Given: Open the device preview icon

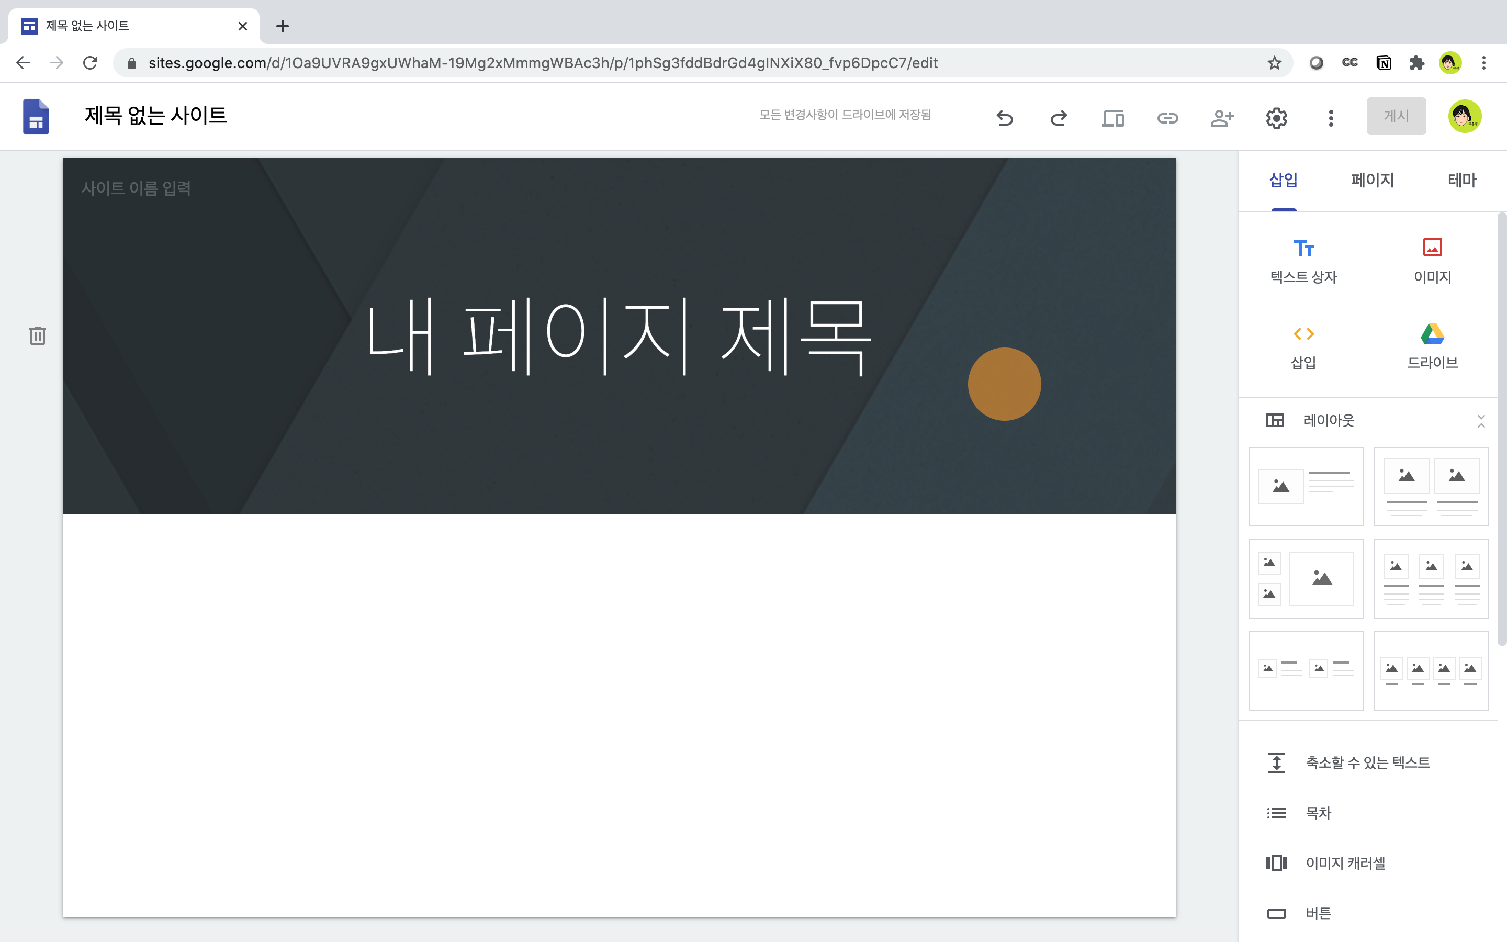Looking at the screenshot, I should click(1113, 117).
